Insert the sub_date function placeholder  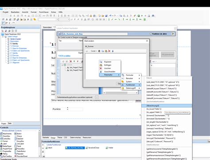click(163, 85)
